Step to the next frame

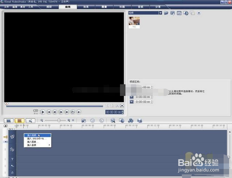click(61, 112)
